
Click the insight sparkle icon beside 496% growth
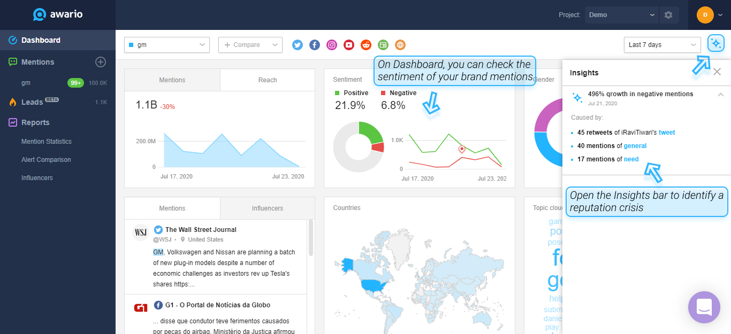point(577,97)
